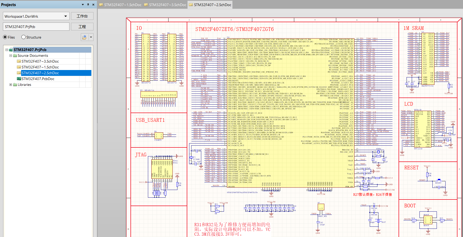
Task: Select the BOOT jumper header component
Action: point(428,220)
